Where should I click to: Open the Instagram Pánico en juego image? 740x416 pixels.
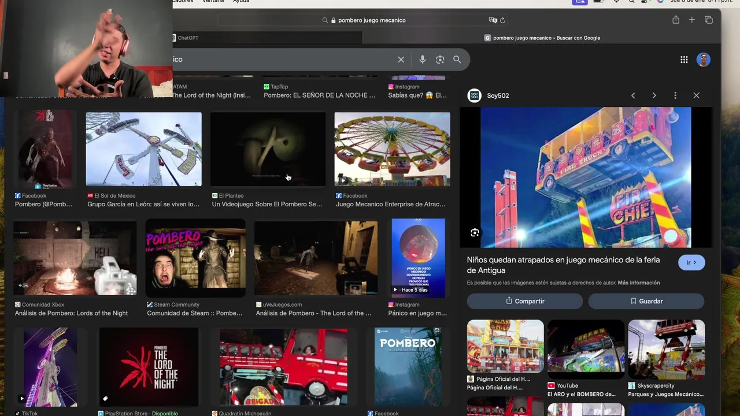coord(418,258)
